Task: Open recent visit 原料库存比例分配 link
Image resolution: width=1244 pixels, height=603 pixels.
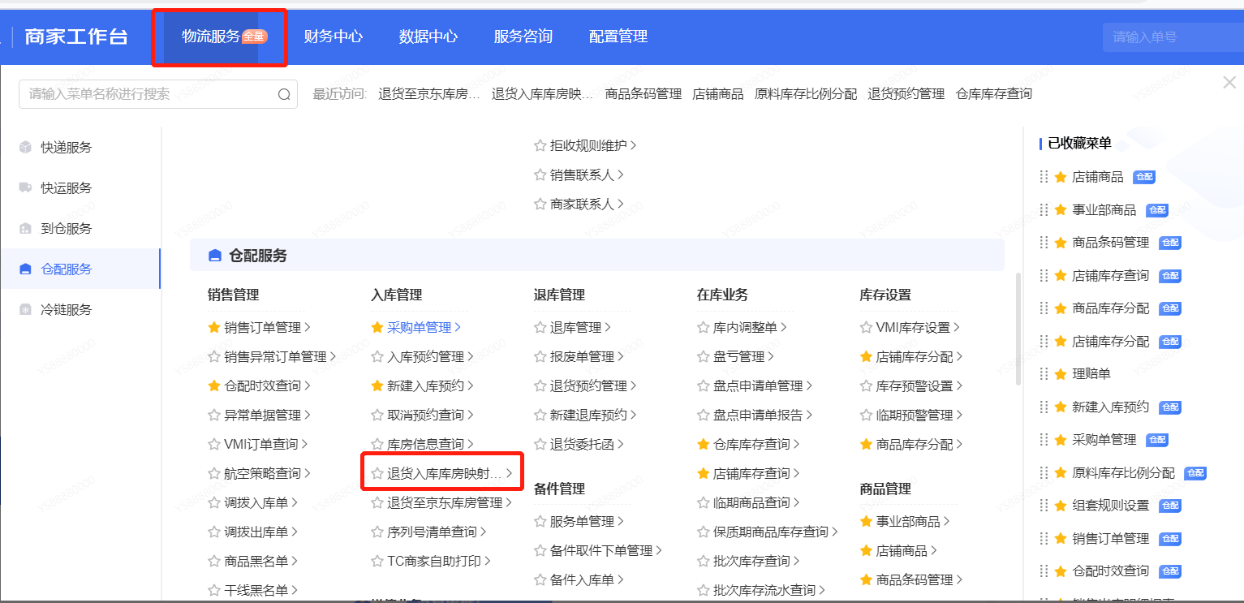Action: 806,94
